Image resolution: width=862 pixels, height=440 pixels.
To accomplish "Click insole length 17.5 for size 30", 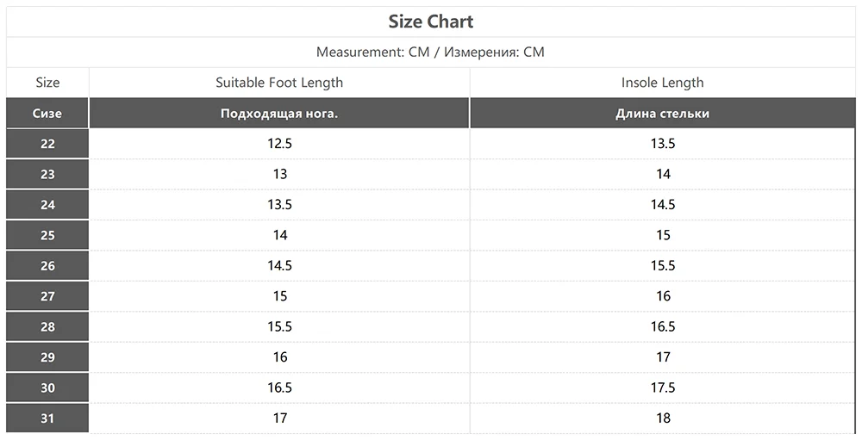I will 662,388.
